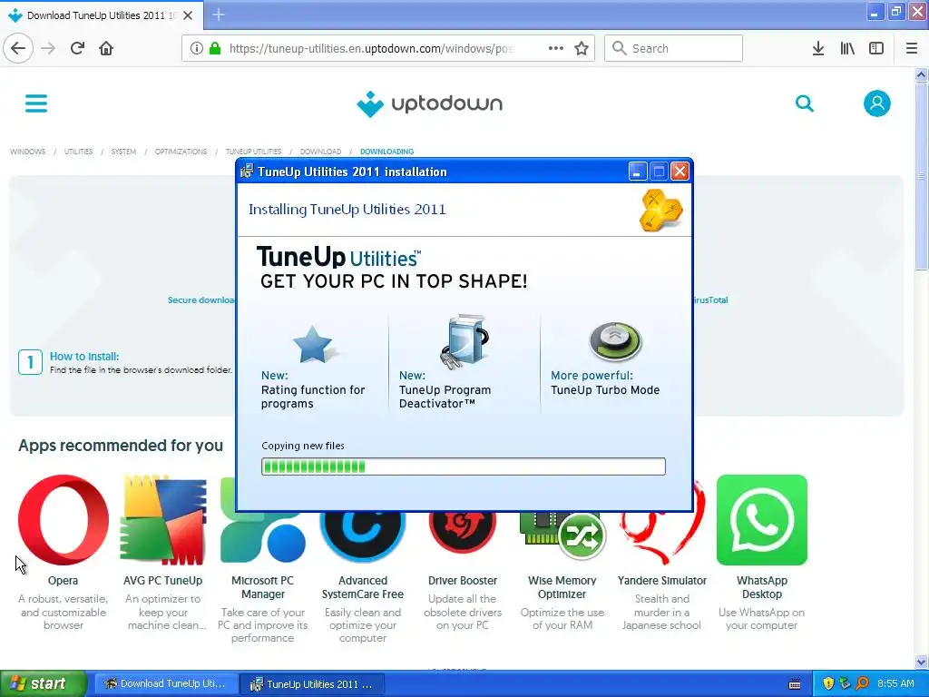Image resolution: width=929 pixels, height=697 pixels.
Task: Click the browser forward arrow
Action: click(48, 48)
